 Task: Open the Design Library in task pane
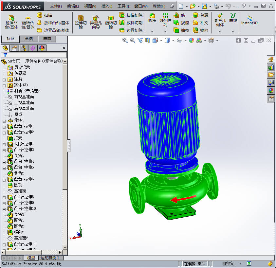271,67
